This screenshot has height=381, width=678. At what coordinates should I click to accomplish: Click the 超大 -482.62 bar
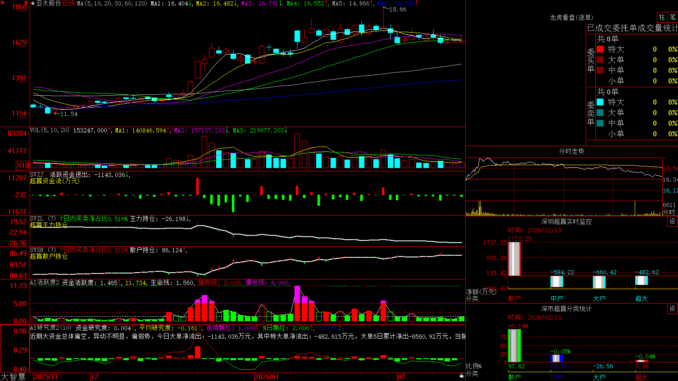tap(641, 280)
